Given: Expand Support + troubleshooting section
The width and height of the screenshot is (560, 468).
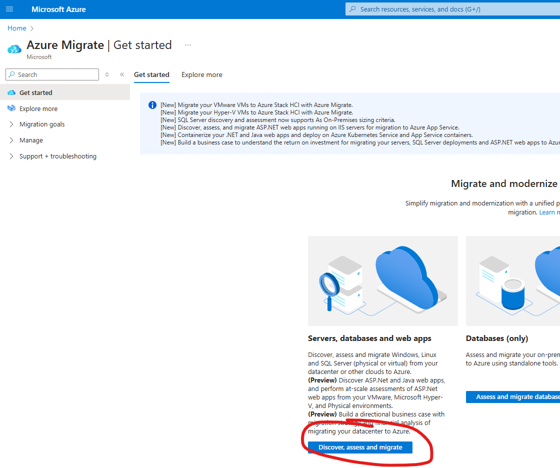Looking at the screenshot, I should [x=57, y=156].
